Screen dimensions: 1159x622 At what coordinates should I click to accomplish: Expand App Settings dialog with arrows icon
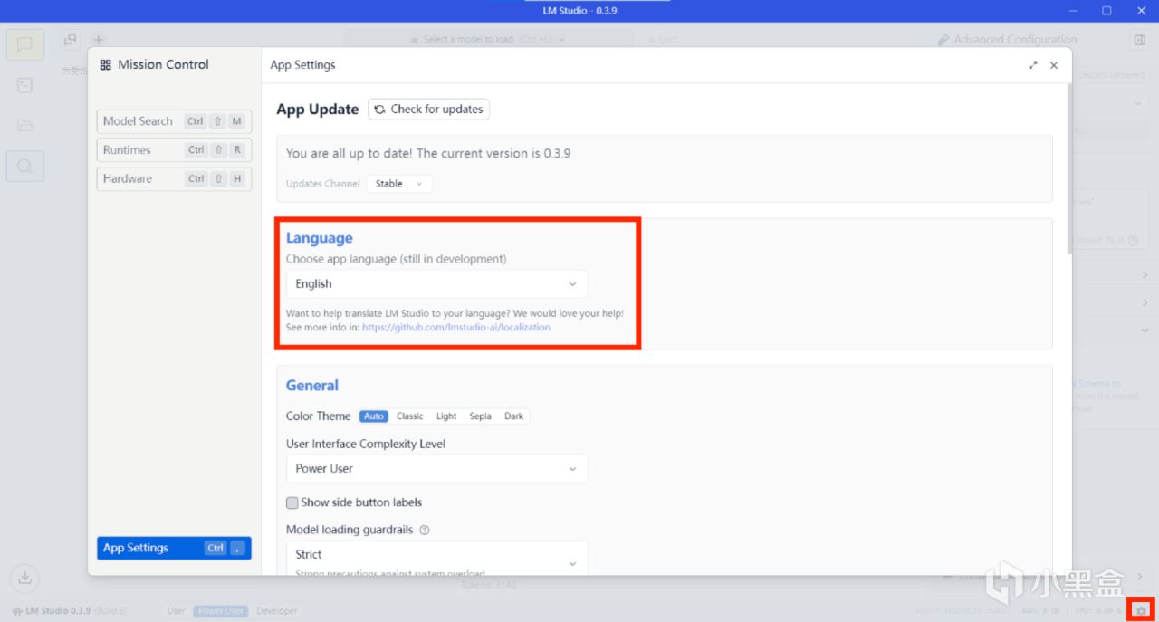click(1033, 65)
